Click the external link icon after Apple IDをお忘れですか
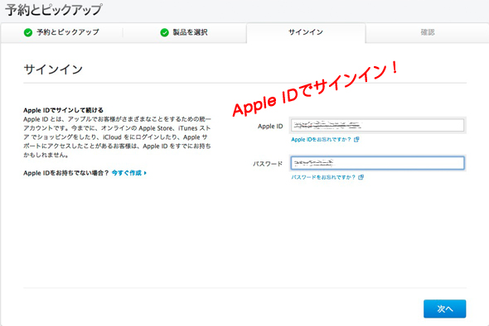This screenshot has height=326, width=489. coord(356,140)
